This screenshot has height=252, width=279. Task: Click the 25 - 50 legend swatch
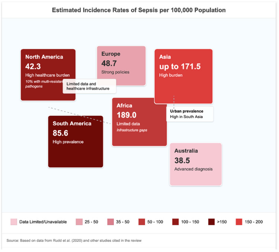79,222
